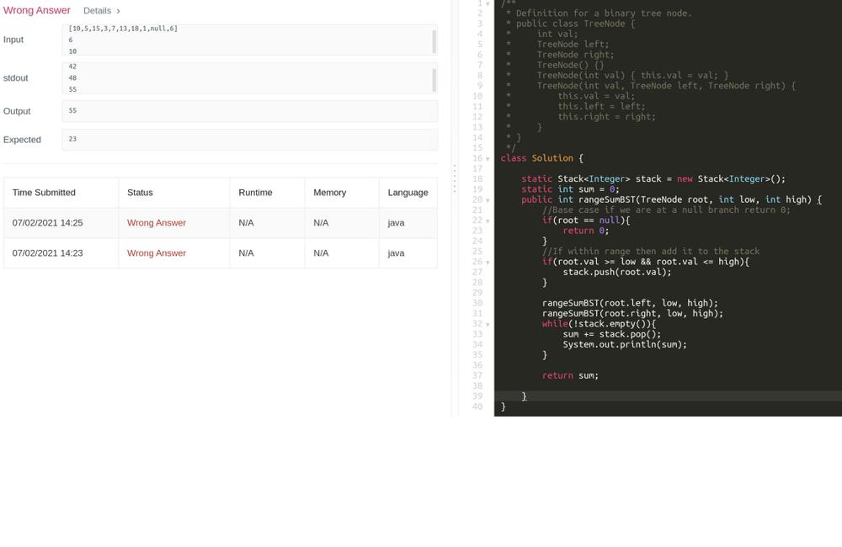
Task: Click the Language column header
Action: tap(408, 193)
